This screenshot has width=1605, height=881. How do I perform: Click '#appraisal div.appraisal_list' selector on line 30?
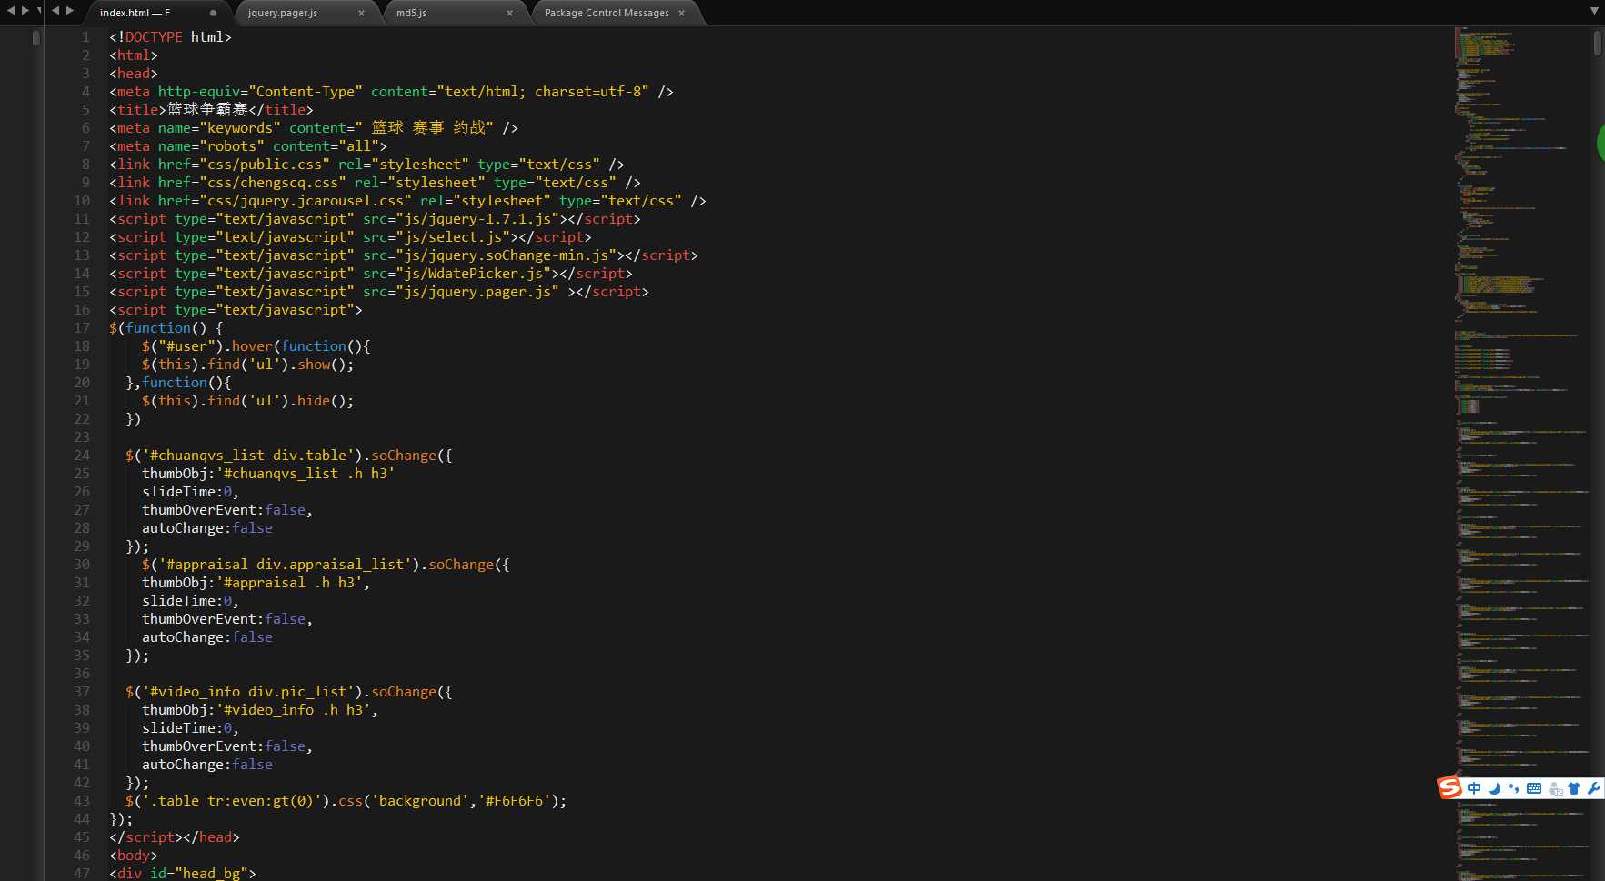pyautogui.click(x=289, y=565)
